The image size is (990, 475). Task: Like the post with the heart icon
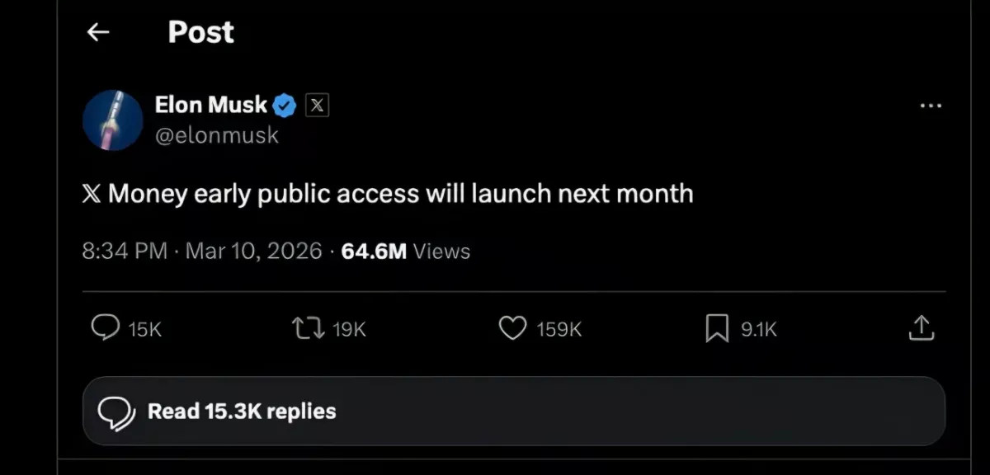coord(511,327)
